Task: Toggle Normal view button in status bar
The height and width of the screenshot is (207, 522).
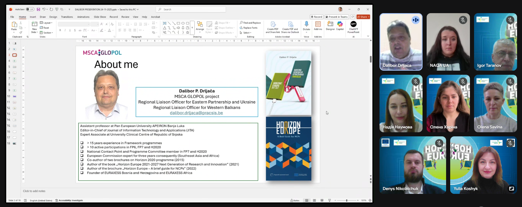Action: coord(307,200)
